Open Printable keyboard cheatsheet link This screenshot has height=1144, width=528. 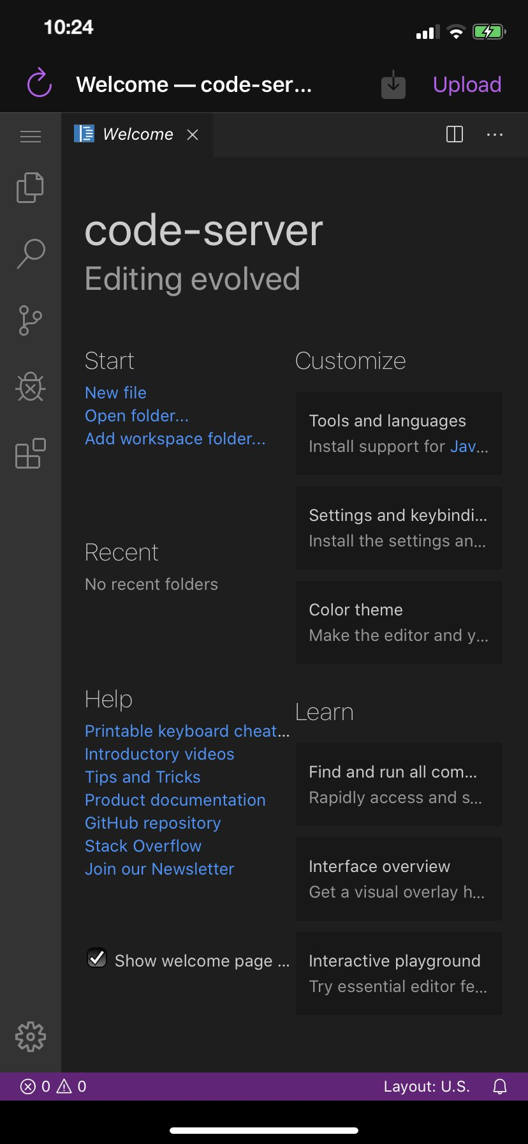[187, 731]
